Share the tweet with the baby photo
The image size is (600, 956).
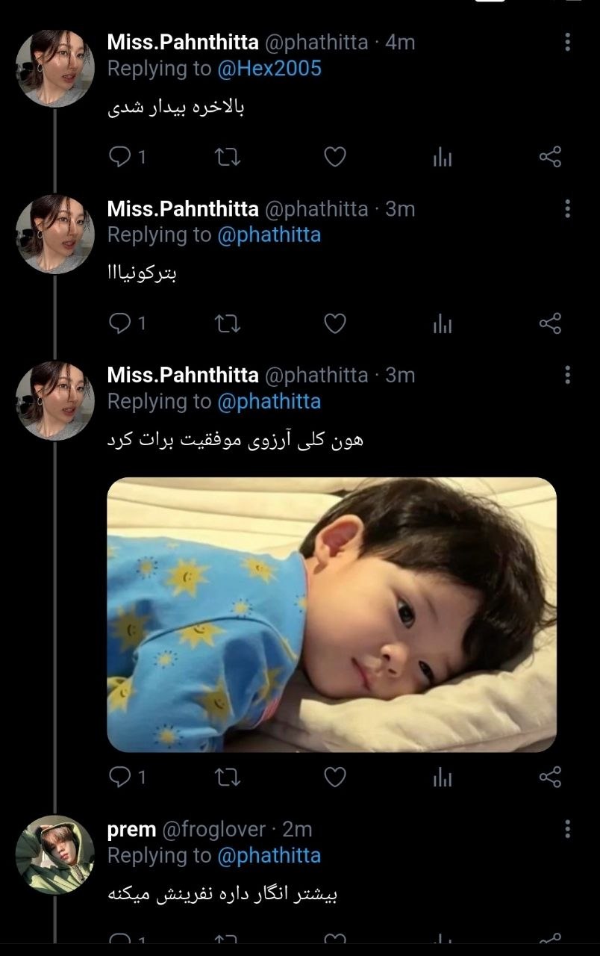coord(550,777)
